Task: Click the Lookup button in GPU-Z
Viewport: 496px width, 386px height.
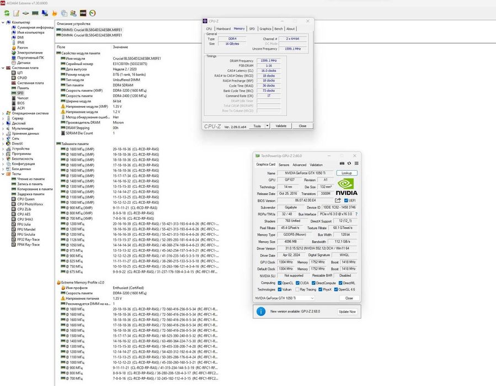Action: point(346,173)
